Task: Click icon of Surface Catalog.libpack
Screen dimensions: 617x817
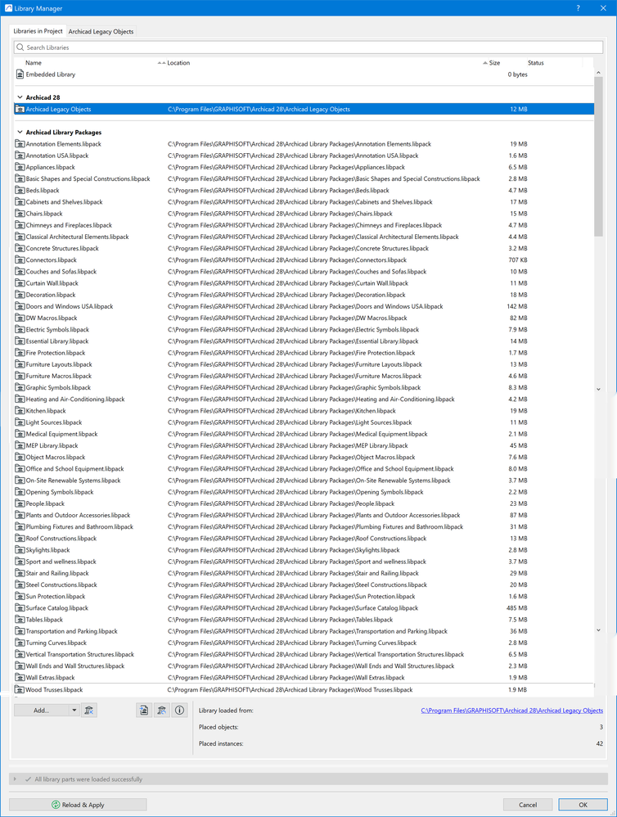Action: [x=20, y=608]
